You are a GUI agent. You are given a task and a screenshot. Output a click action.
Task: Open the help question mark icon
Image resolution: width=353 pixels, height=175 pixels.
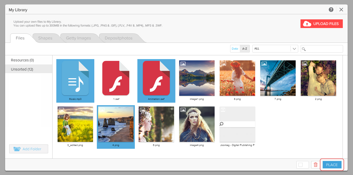[331, 10]
